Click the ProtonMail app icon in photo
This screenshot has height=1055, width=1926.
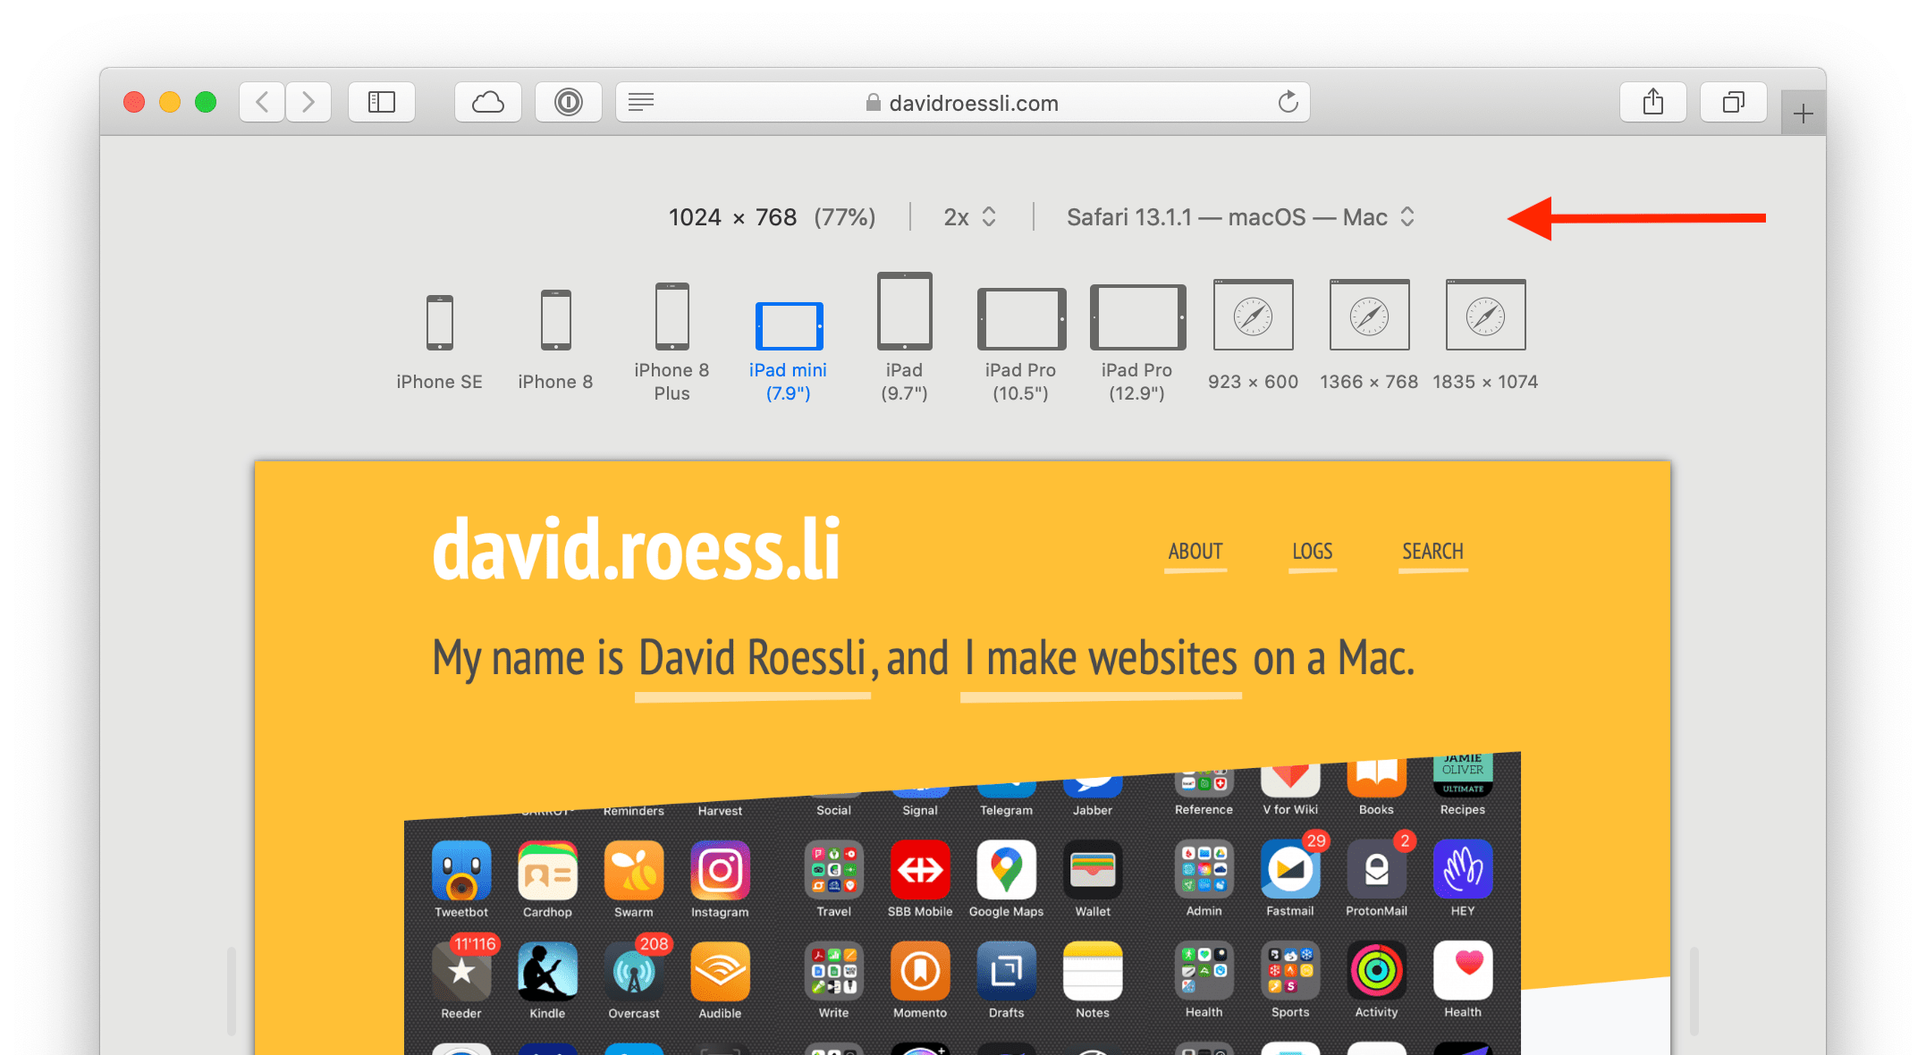(x=1376, y=869)
